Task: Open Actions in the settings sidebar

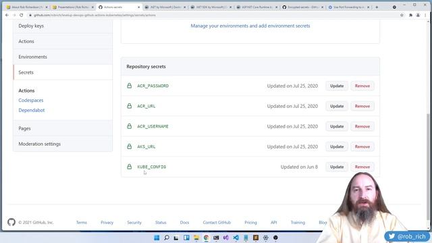Action: click(63, 41)
